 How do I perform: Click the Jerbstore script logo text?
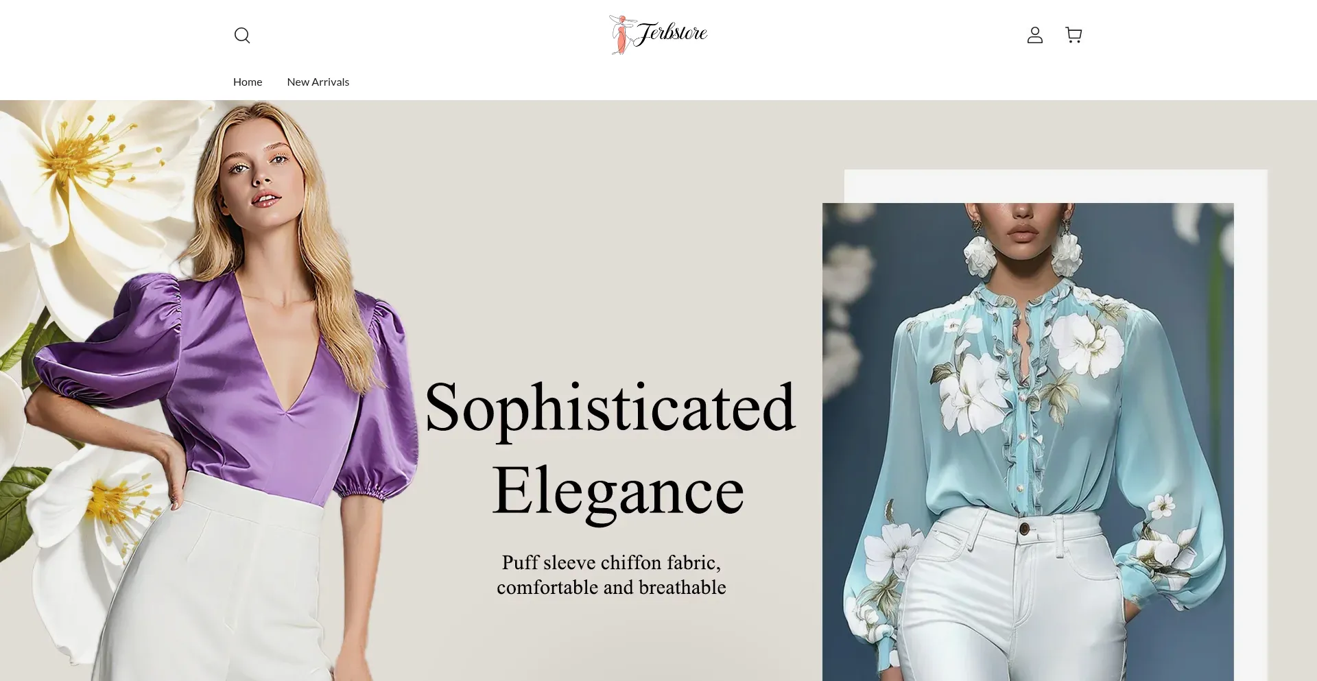coord(671,33)
